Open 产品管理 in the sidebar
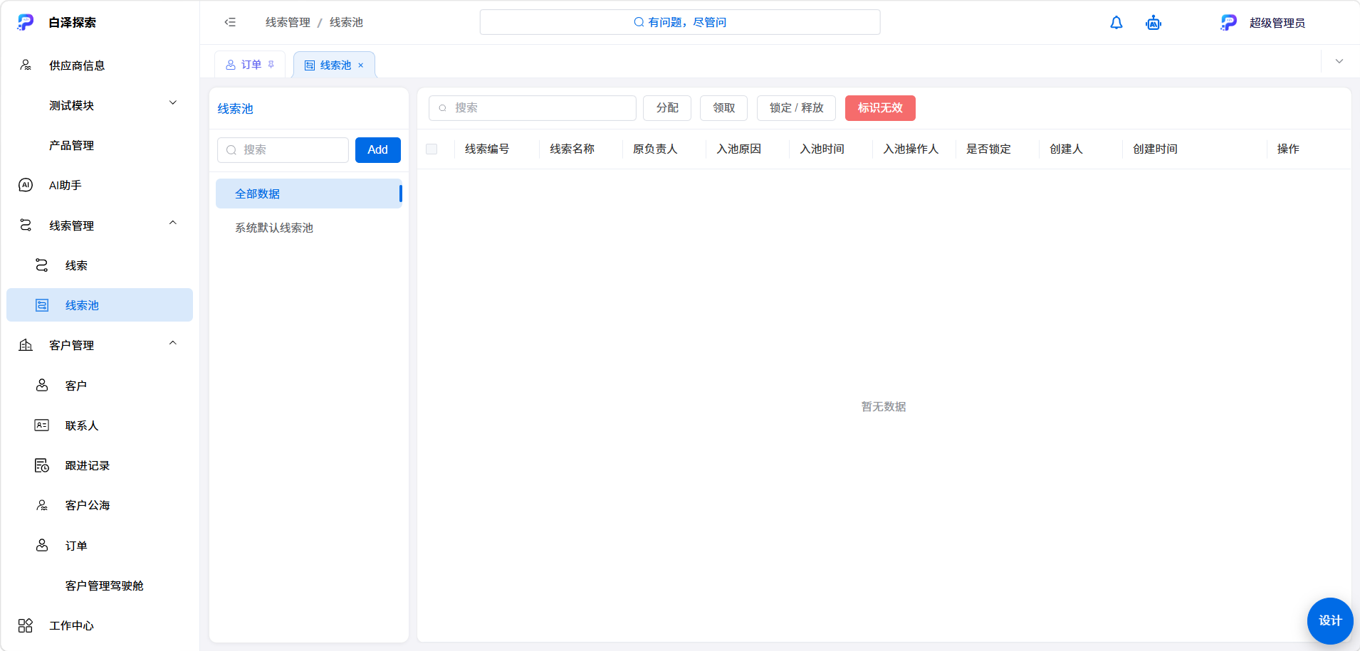The width and height of the screenshot is (1360, 651). (x=100, y=145)
